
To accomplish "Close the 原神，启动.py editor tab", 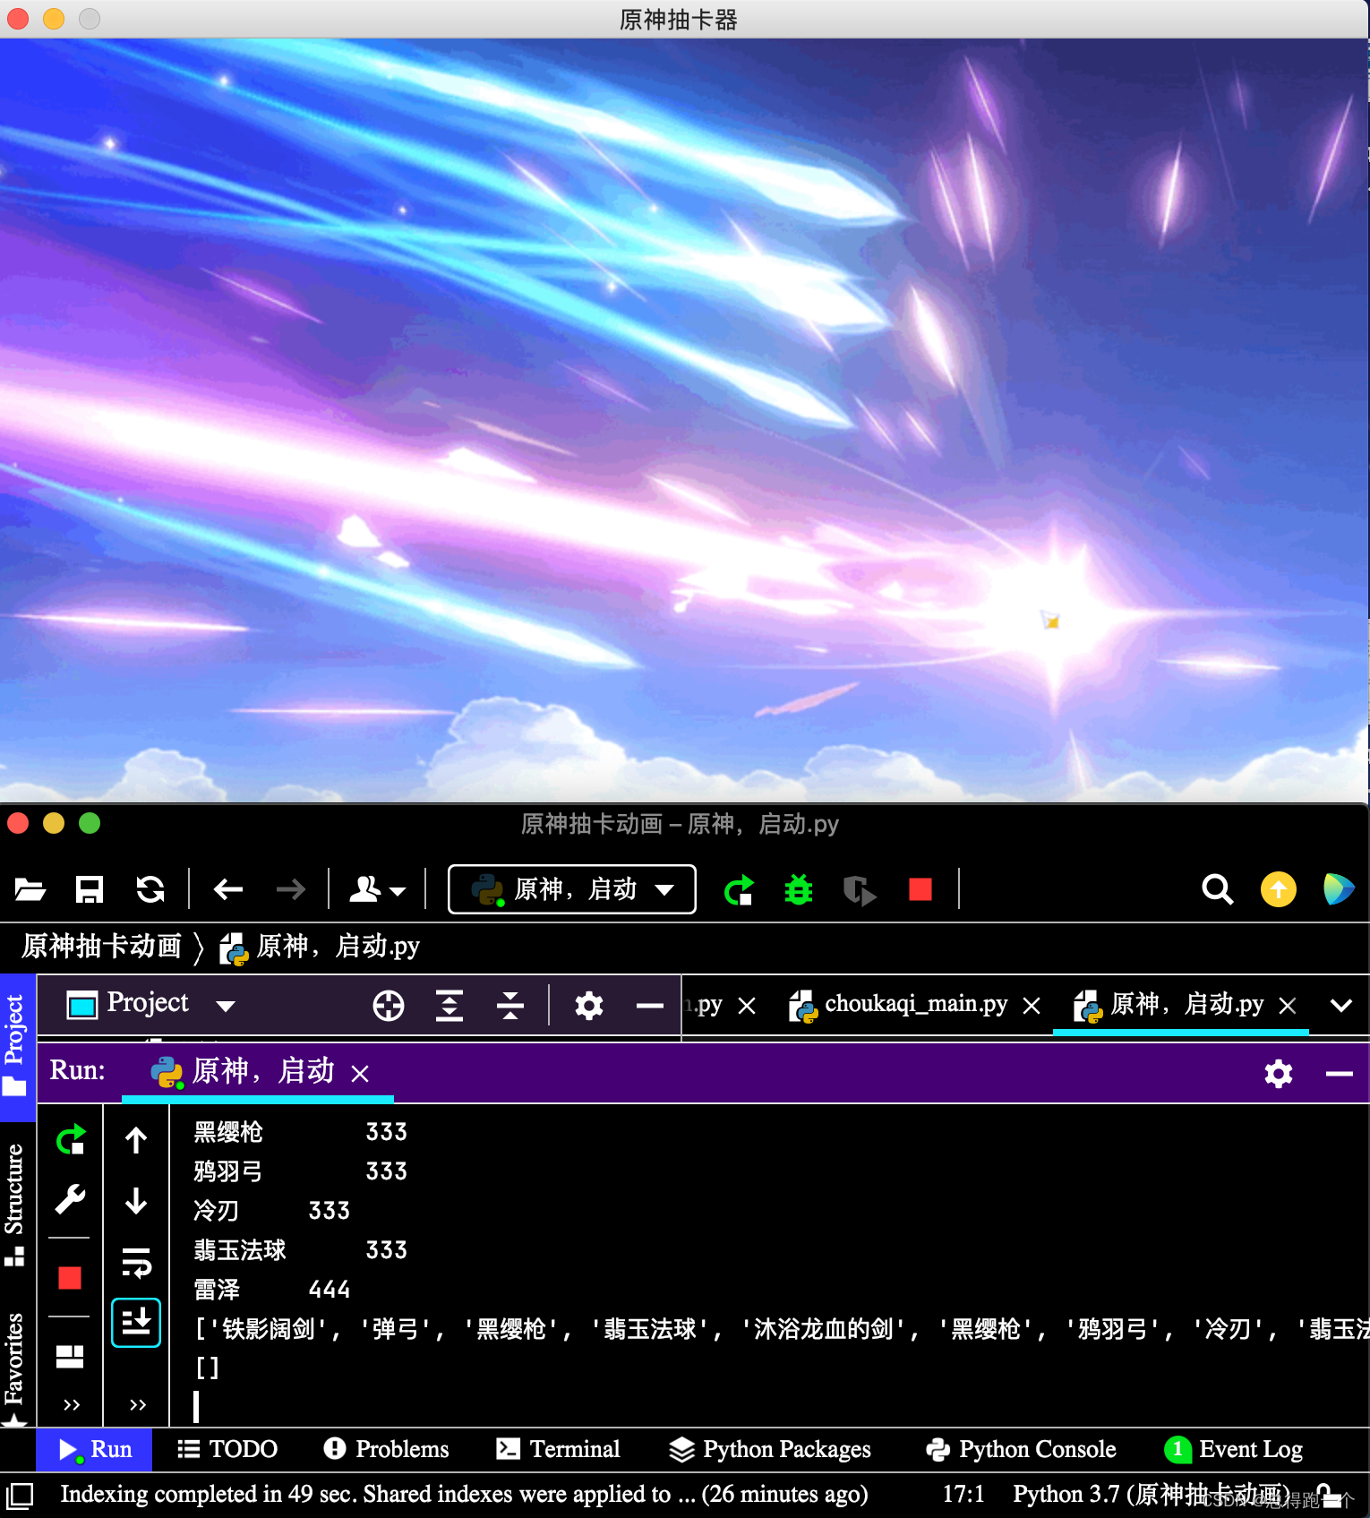I will click(1288, 1006).
